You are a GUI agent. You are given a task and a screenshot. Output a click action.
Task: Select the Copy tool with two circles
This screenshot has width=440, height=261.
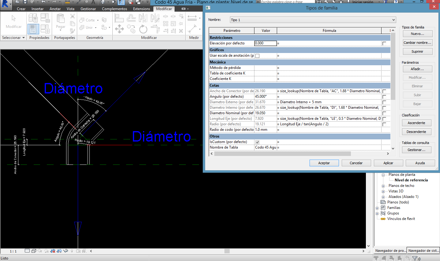(x=131, y=29)
